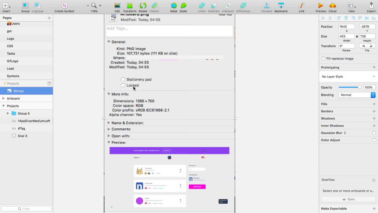The width and height of the screenshot is (378, 213).
Task: Expand the Artboard layer group
Action: [3, 99]
